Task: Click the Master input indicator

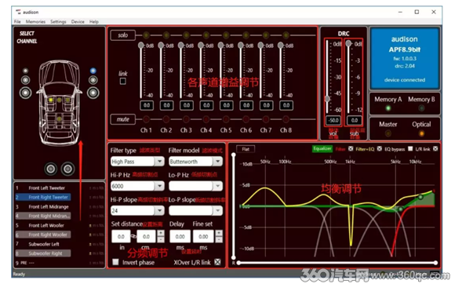Action: pyautogui.click(x=388, y=133)
